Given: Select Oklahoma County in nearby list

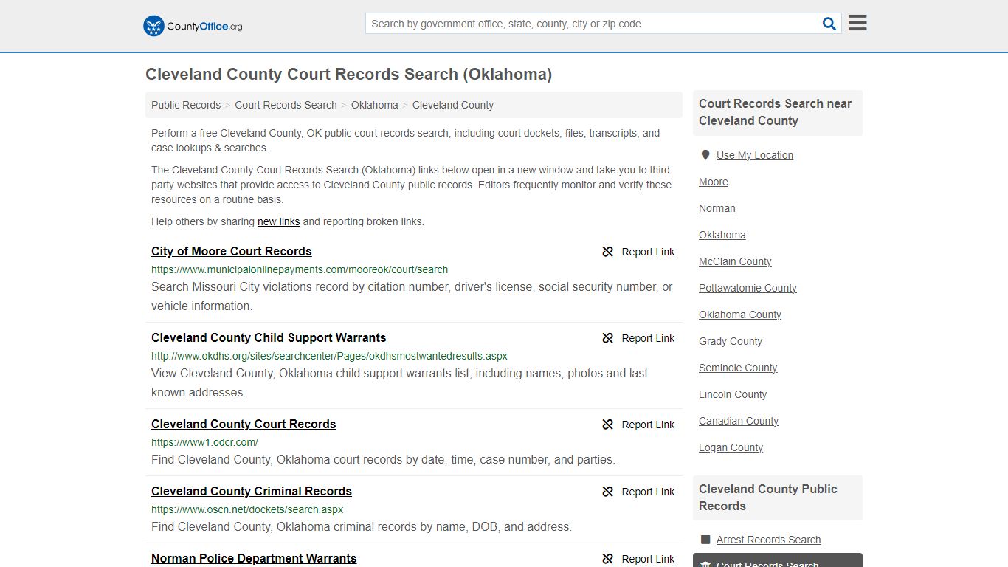Looking at the screenshot, I should pyautogui.click(x=740, y=315).
